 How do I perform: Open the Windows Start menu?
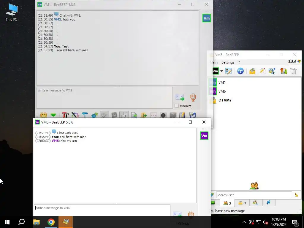[x=7, y=222]
